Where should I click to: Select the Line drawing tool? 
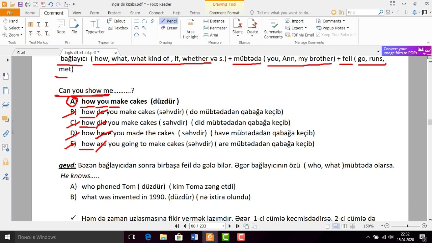pos(144,35)
